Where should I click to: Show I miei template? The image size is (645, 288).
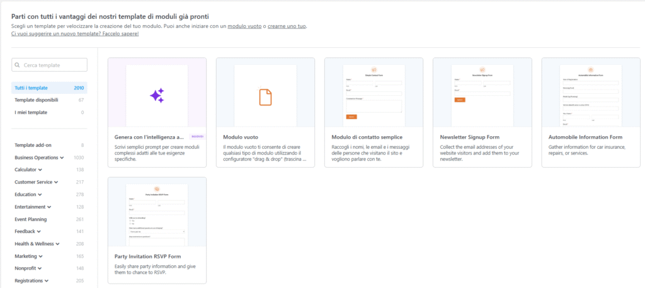tap(31, 113)
